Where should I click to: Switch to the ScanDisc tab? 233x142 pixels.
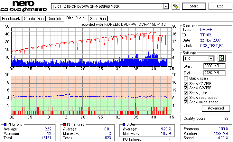[x=98, y=19]
